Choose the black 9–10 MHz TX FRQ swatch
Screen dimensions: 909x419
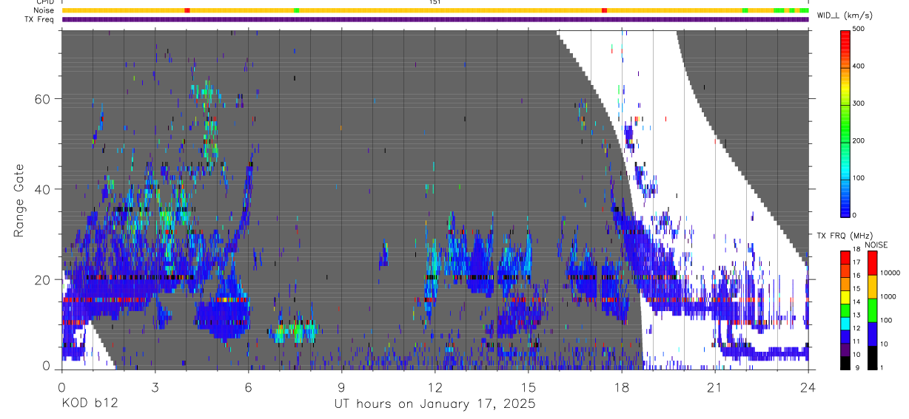845,362
